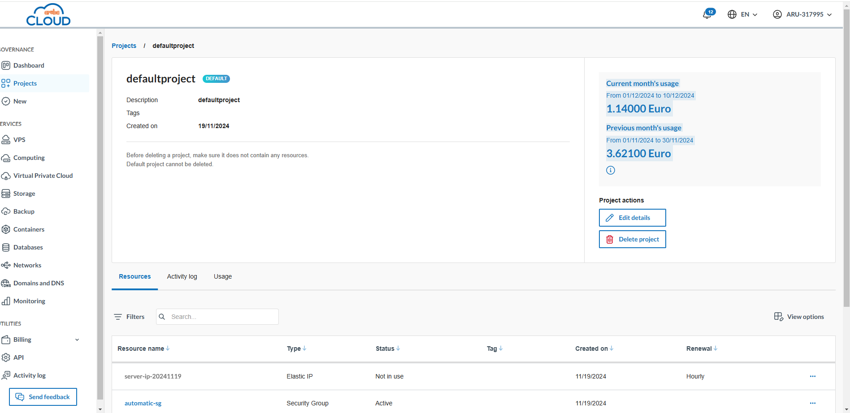The height and width of the screenshot is (413, 850).
Task: Click the Containers sidebar icon
Action: point(6,229)
